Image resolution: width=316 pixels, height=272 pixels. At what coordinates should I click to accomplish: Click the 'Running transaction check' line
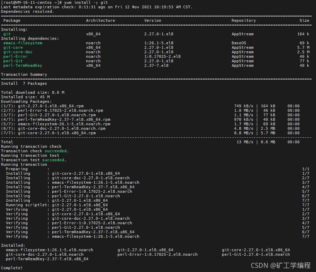[x=31, y=146]
